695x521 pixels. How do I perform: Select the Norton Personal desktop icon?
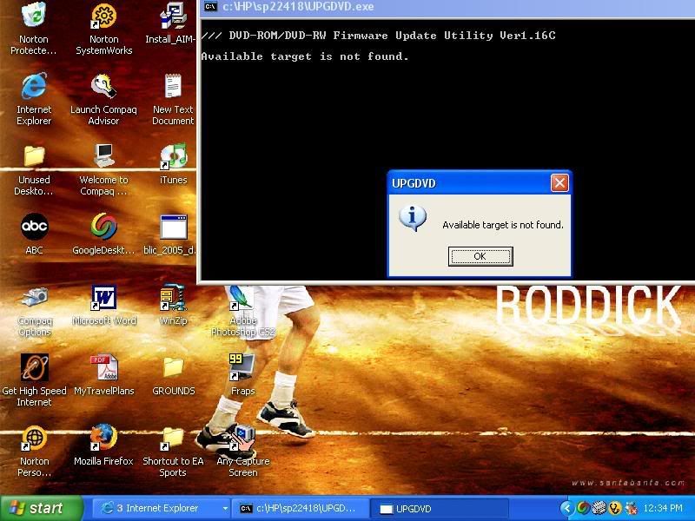(35, 451)
